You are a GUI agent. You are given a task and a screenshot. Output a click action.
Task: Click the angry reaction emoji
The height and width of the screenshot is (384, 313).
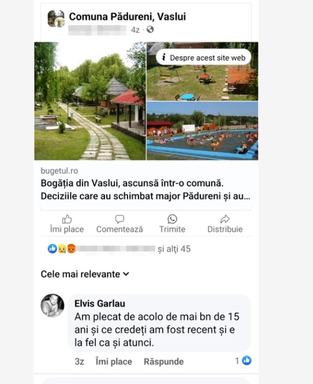(71, 248)
